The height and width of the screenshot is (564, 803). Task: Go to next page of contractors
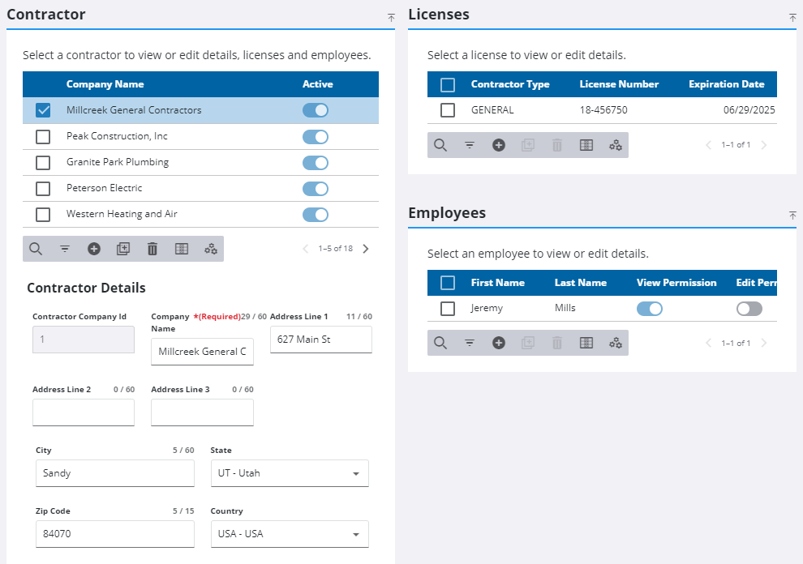[366, 249]
